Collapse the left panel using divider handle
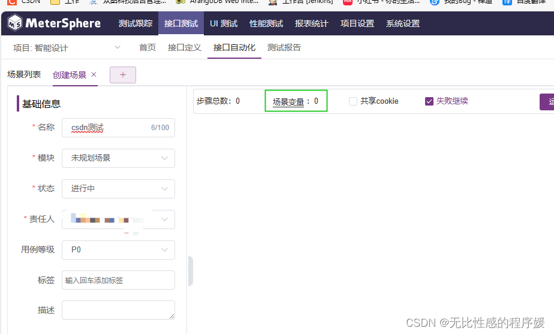The image size is (554, 334). (x=191, y=270)
